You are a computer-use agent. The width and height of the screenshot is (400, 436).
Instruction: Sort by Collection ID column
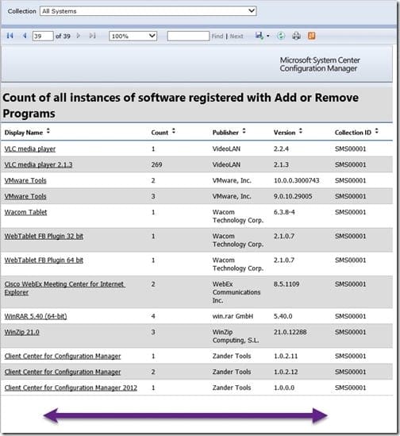tap(377, 131)
